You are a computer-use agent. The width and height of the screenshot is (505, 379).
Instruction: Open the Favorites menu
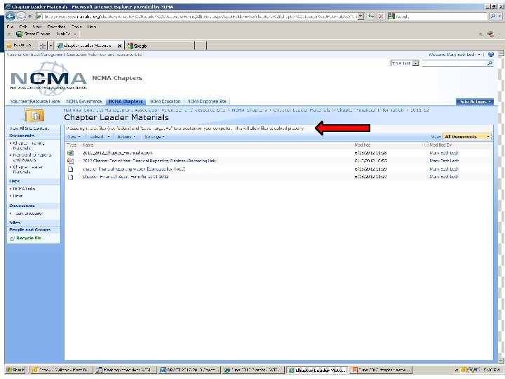tap(56, 27)
